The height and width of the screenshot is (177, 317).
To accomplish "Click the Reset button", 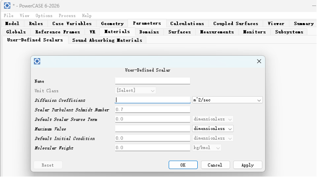I will pyautogui.click(x=48, y=165).
